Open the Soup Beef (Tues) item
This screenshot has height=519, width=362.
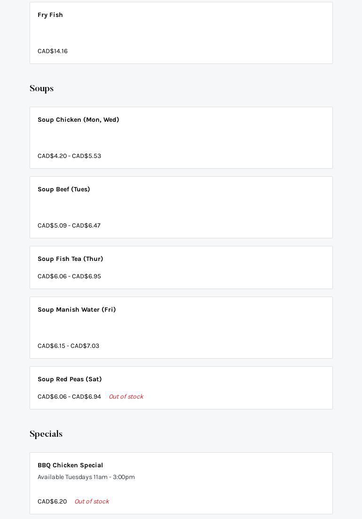tap(64, 189)
